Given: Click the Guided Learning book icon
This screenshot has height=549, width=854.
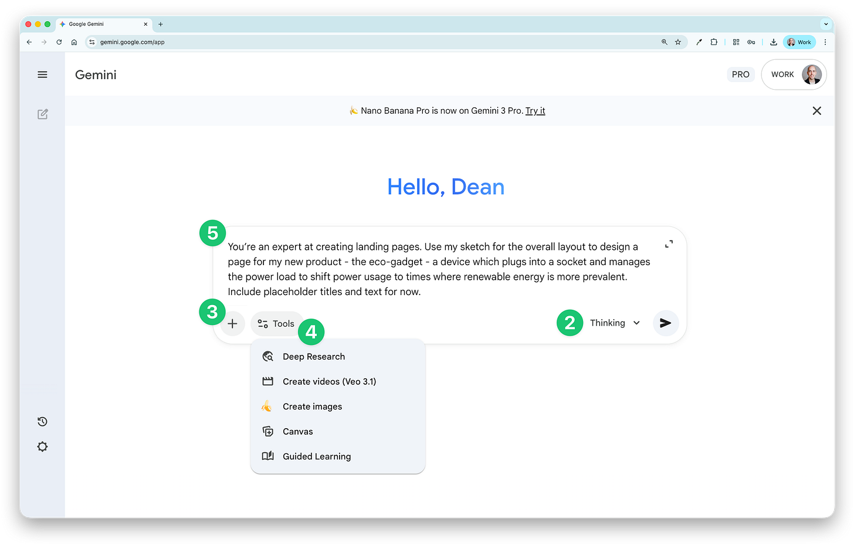Looking at the screenshot, I should click(x=267, y=456).
